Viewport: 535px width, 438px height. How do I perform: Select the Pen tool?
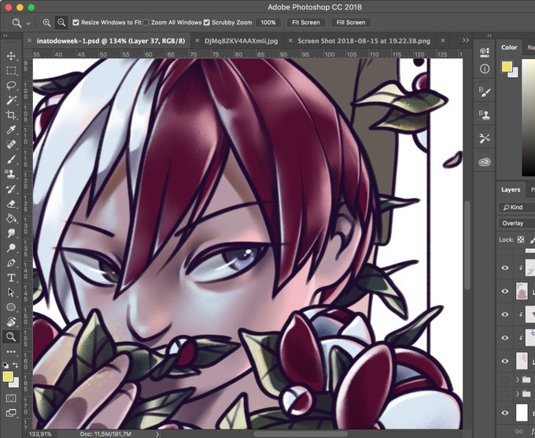11,263
